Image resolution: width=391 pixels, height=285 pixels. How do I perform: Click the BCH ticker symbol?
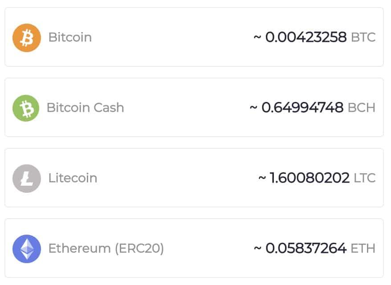(362, 108)
